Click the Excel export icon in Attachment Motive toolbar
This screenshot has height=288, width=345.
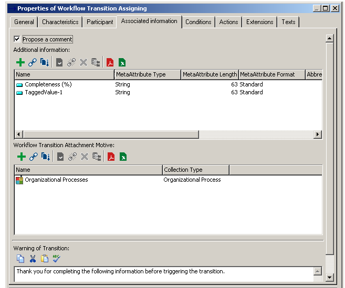point(122,157)
